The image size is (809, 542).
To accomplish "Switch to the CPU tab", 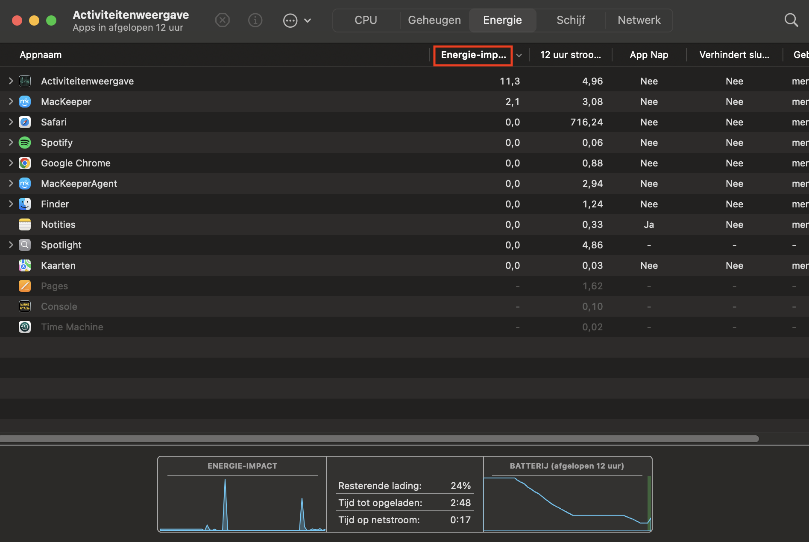I will (366, 20).
